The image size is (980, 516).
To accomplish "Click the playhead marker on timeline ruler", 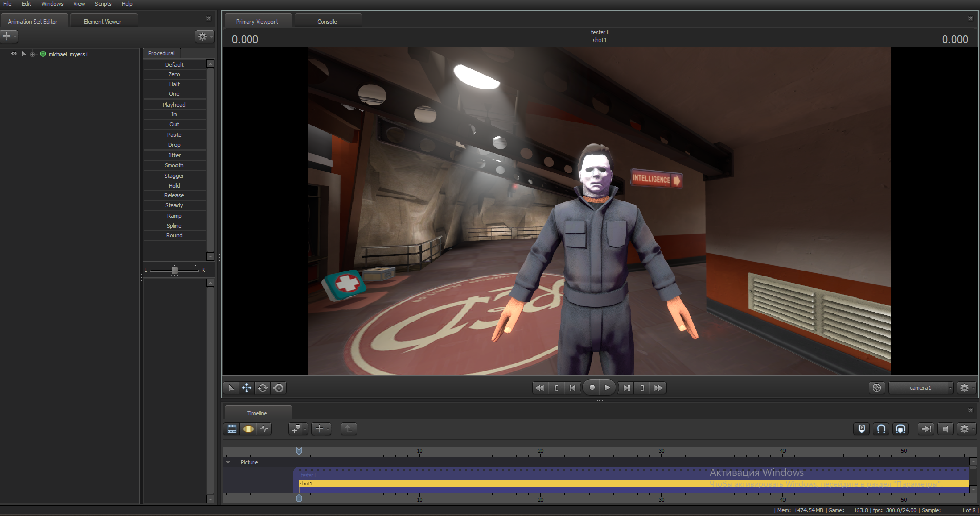I will 299,451.
